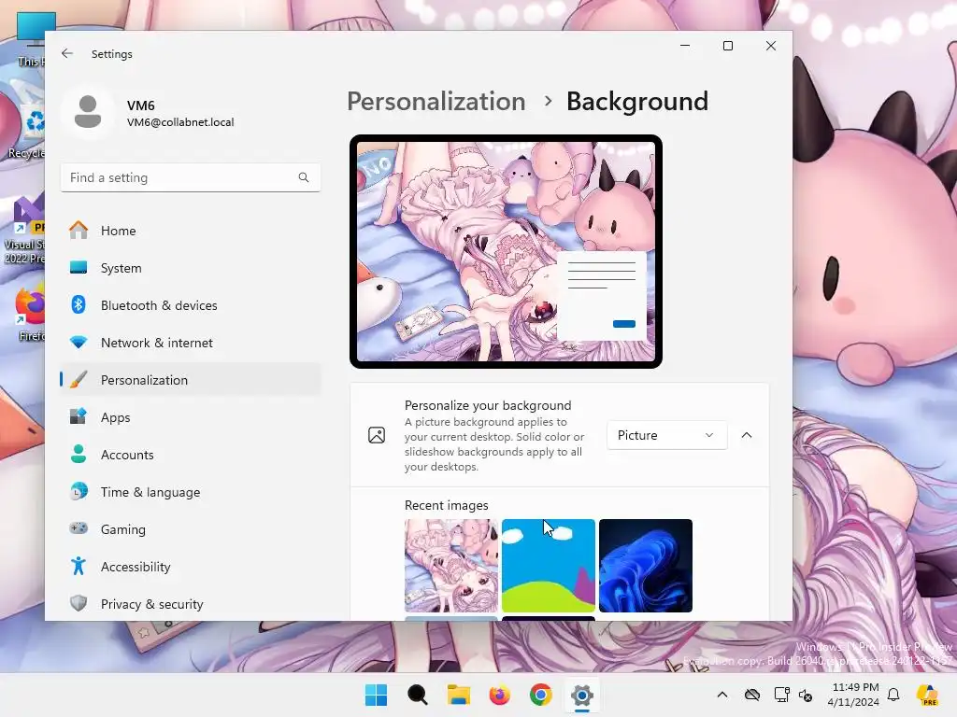
Task: Click the muted volume tray icon
Action: point(806,695)
